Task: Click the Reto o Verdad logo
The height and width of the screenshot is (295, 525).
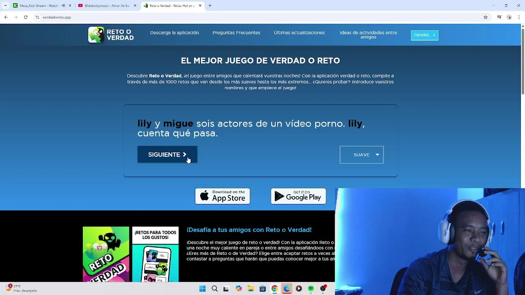Action: (111, 35)
